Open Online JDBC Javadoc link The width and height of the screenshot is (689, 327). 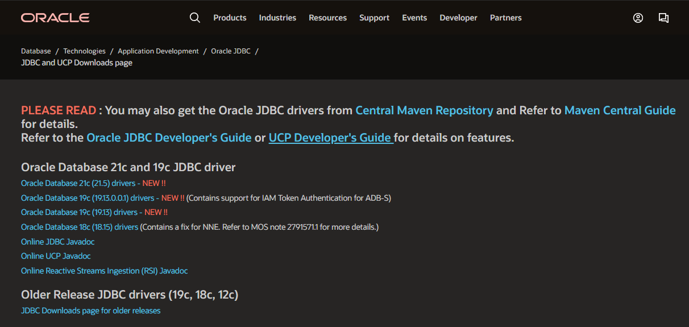(58, 242)
